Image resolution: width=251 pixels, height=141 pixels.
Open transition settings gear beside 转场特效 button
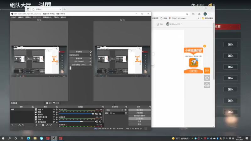91,52
